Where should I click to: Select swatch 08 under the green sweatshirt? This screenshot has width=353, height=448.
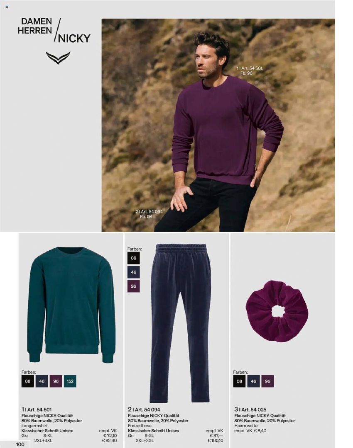(x=28, y=381)
